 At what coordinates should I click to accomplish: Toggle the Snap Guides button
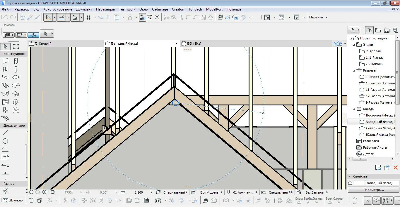[x=61, y=17]
